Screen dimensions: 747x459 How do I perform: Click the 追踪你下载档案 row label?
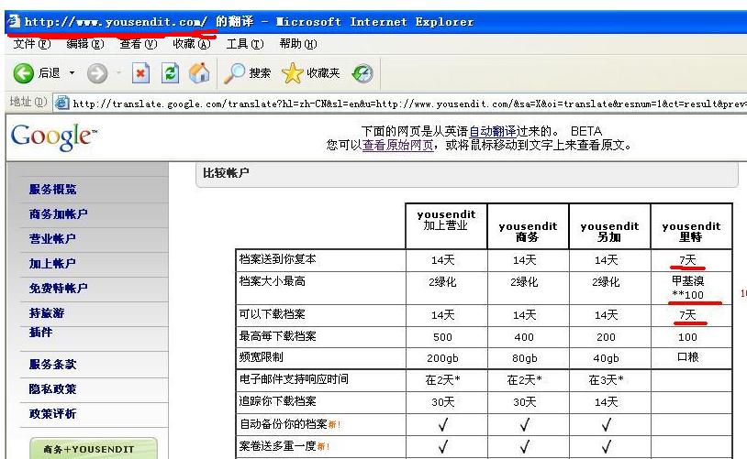pos(277,401)
